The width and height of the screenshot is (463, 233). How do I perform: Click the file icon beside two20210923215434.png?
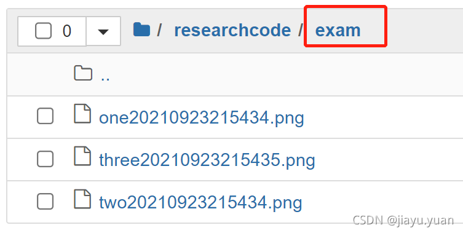click(82, 199)
